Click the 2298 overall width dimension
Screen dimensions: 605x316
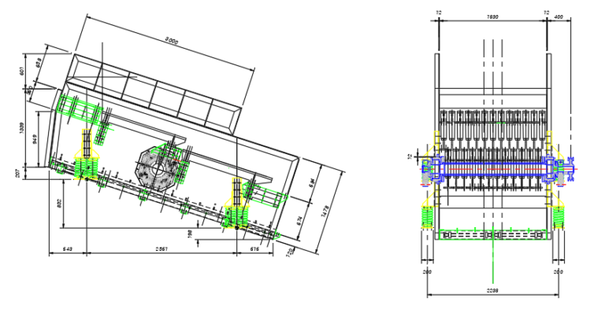(x=492, y=290)
